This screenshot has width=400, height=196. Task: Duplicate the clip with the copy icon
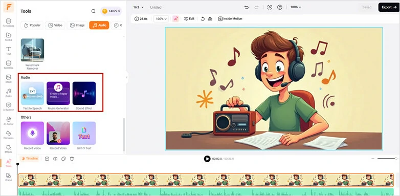63,159
